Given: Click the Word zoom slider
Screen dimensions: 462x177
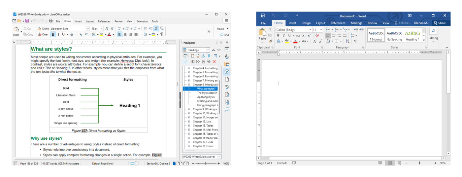Looking at the screenshot, I should pyautogui.click(x=420, y=163).
